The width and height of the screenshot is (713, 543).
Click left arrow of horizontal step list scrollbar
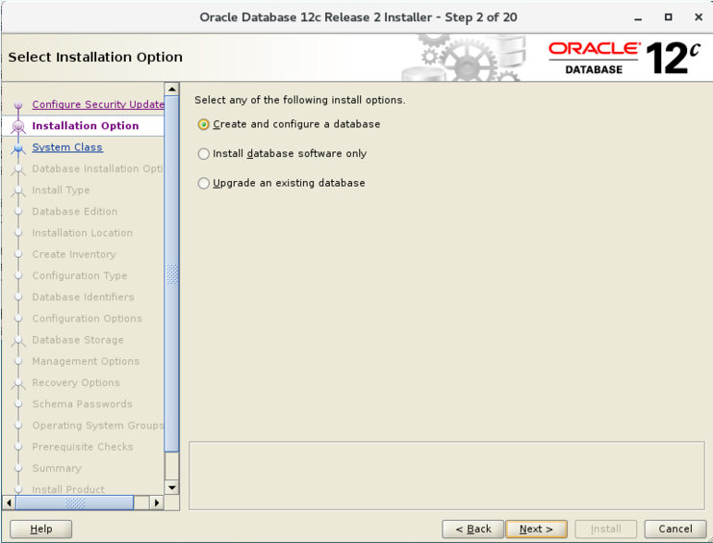[9, 503]
